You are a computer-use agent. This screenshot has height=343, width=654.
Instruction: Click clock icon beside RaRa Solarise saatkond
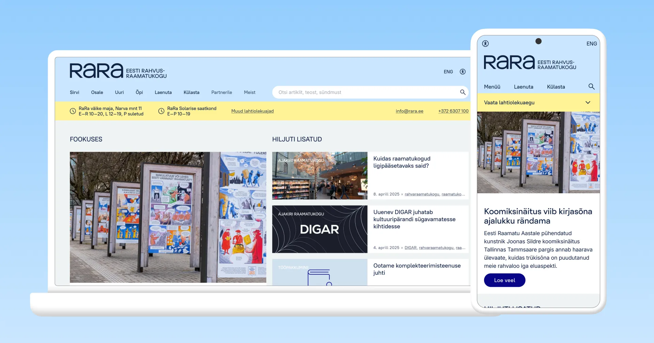point(161,111)
